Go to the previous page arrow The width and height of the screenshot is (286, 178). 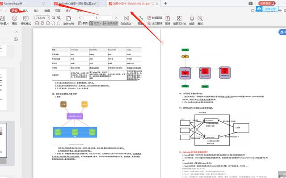click(x=80, y=18)
